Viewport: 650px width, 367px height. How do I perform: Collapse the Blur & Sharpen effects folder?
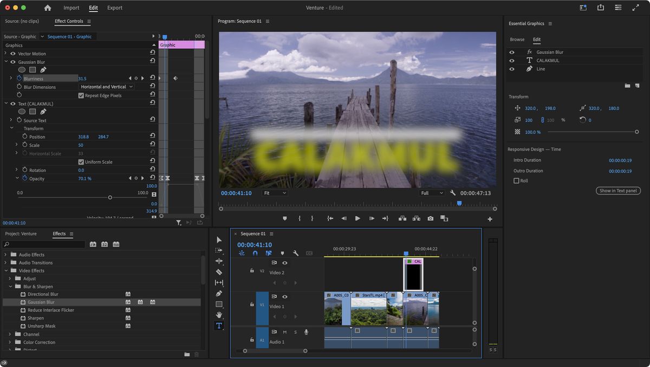10,286
